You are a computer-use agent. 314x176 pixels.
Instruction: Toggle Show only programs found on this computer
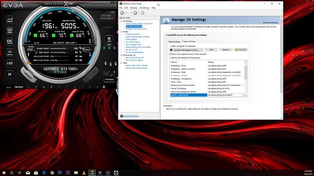[171, 54]
